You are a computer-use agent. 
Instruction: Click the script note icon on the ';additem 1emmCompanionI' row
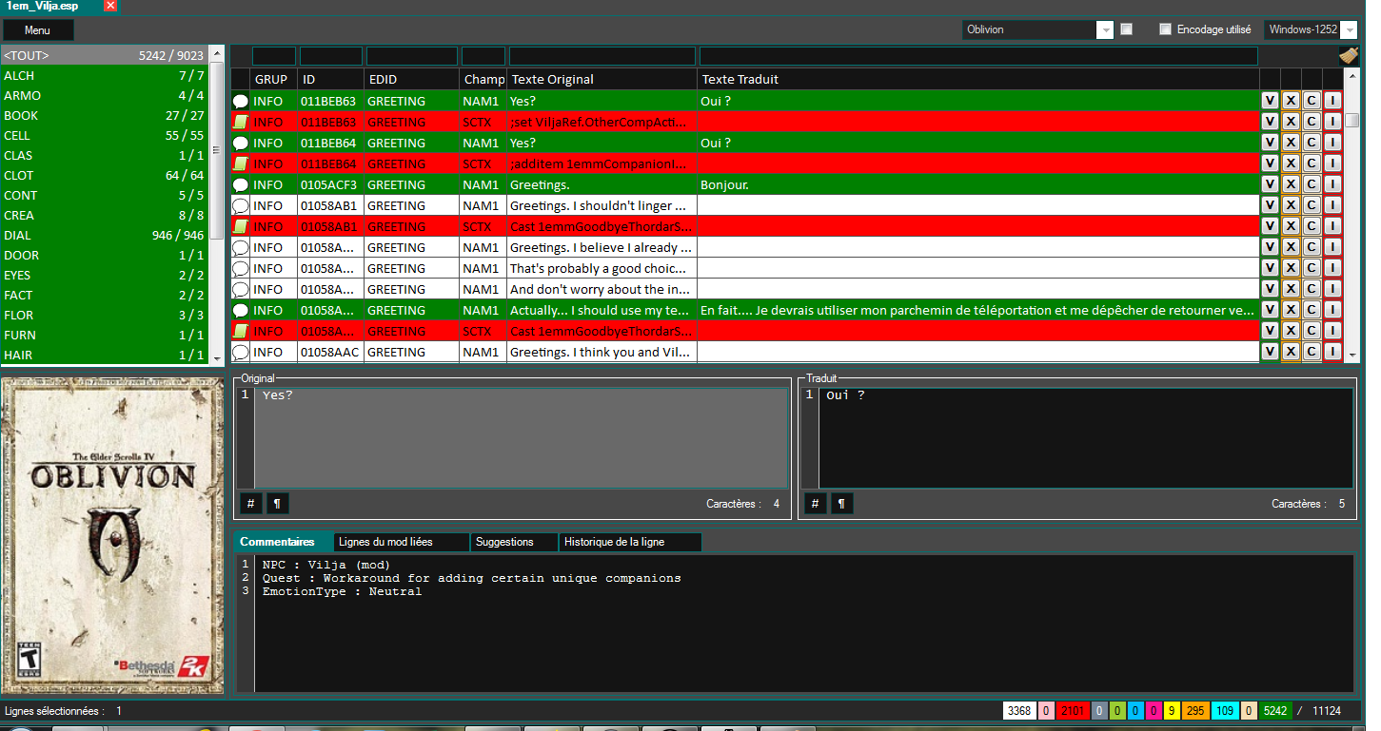(x=241, y=164)
